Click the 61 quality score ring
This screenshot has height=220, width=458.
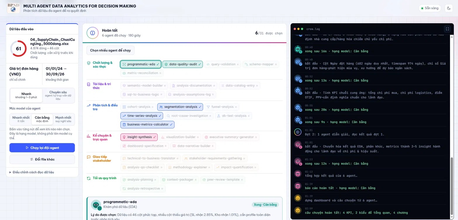[x=18, y=49]
